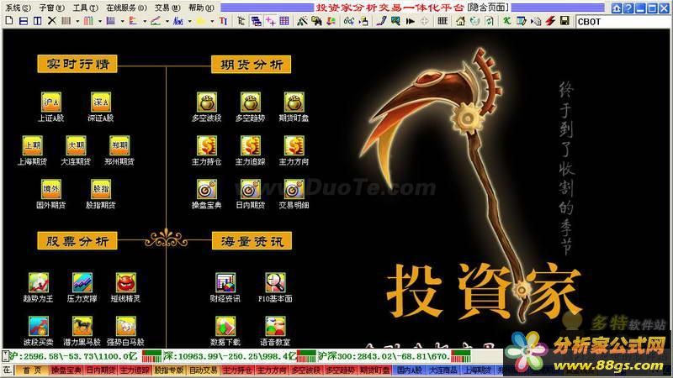Open the 日内期货 target icon
The width and height of the screenshot is (673, 378).
point(251,189)
